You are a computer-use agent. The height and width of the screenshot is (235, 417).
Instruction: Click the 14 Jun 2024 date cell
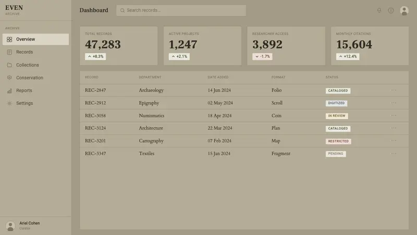219,90
